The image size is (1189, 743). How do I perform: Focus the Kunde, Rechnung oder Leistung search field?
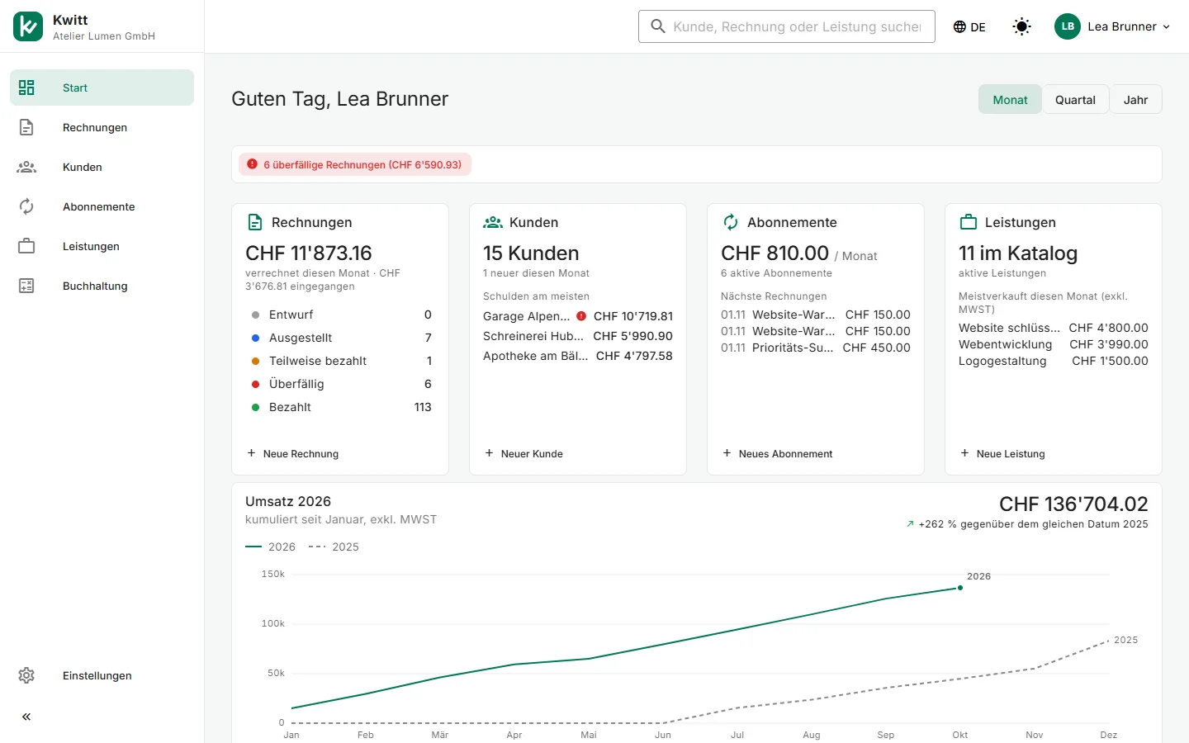[787, 26]
